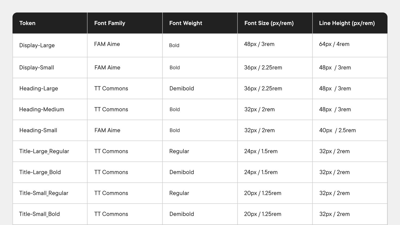Click Regular weight in the Title-Large_Regular row
Viewport: 400px width, 225px height.
point(179,151)
